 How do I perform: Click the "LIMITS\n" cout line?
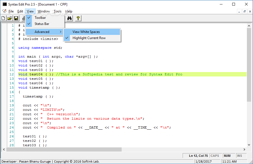coord(44,110)
